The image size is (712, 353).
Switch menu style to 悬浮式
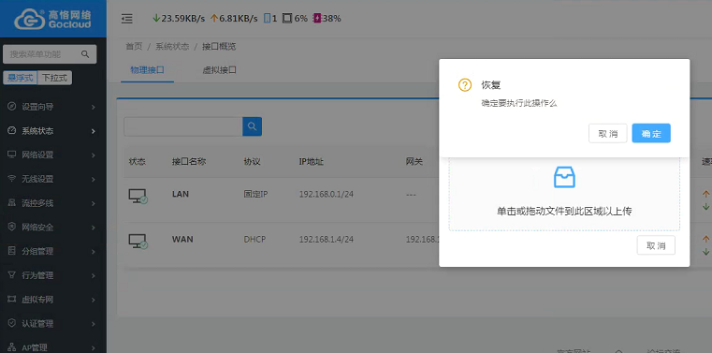coord(21,78)
